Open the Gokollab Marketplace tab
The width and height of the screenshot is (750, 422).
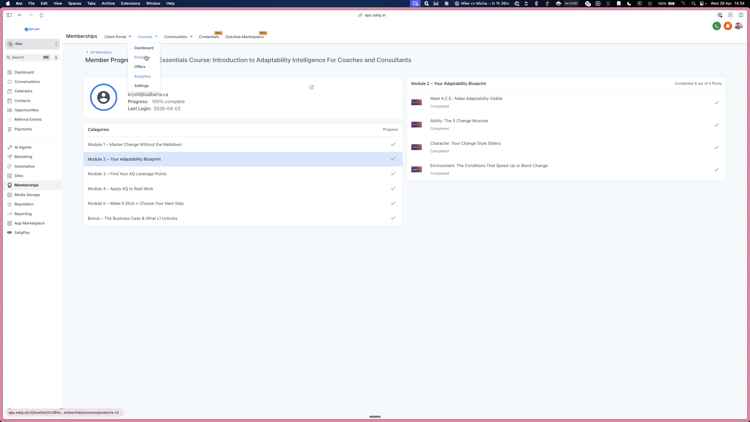click(244, 37)
